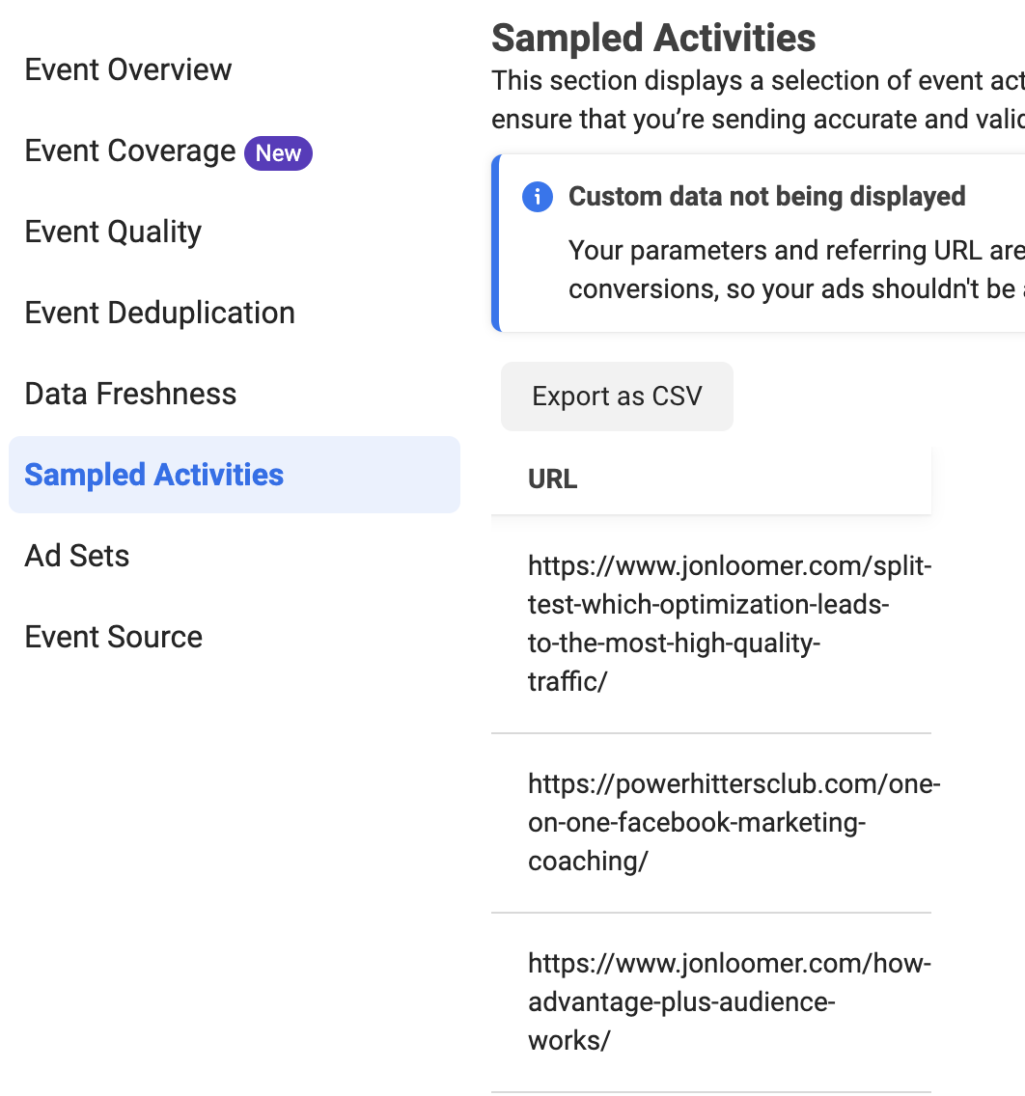
Task: Select the highlighted Sampled Activities item
Action: coord(235,475)
